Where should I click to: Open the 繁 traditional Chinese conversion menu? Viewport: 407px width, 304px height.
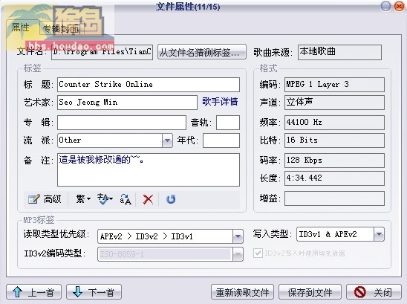pyautogui.click(x=83, y=199)
